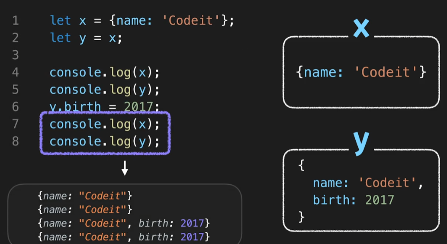Click the y.birth property on line 6

pyautogui.click(x=75, y=107)
